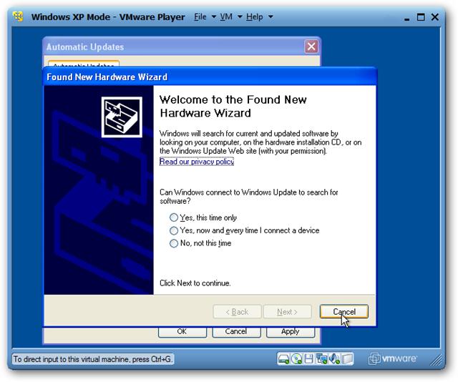The height and width of the screenshot is (382, 458).
Task: Click the floppy drive status icon
Action: coord(309,358)
